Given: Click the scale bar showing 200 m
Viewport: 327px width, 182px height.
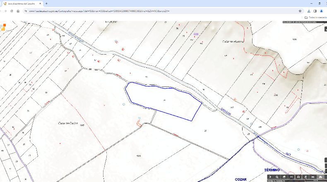Looking at the screenshot, I should coord(315,180).
